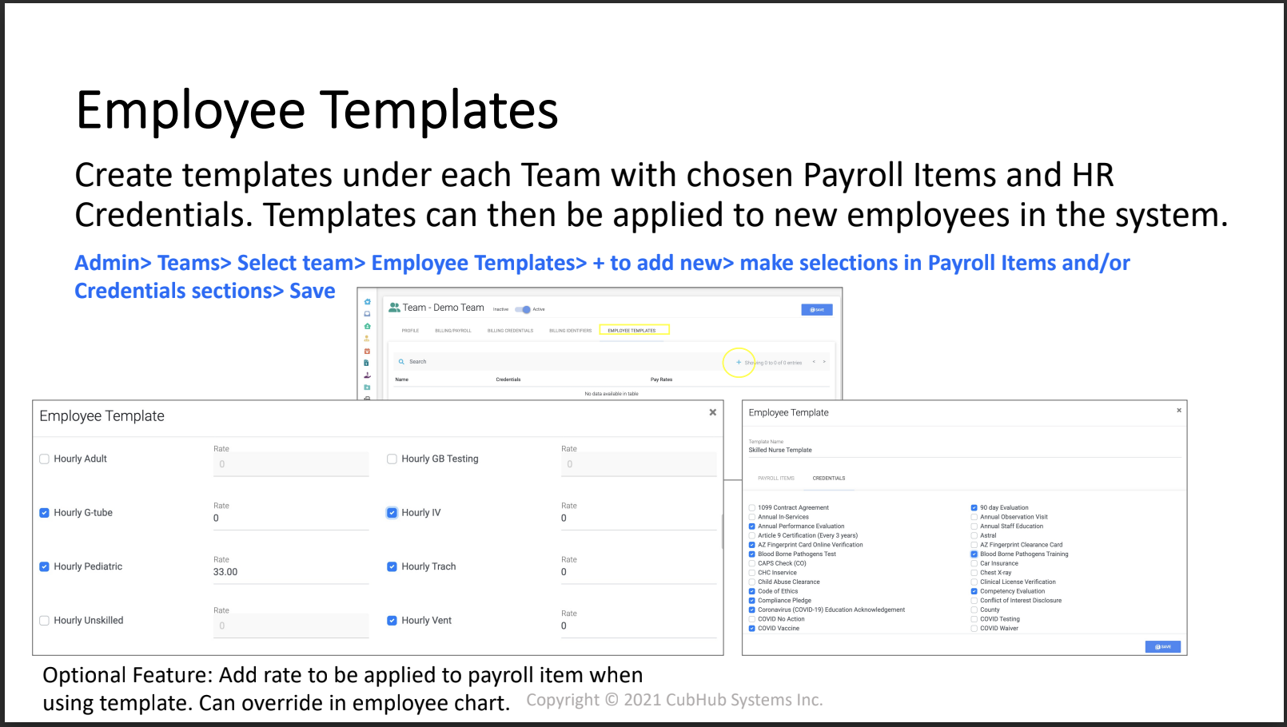Switch to Credentials tab in template dialog

(829, 479)
